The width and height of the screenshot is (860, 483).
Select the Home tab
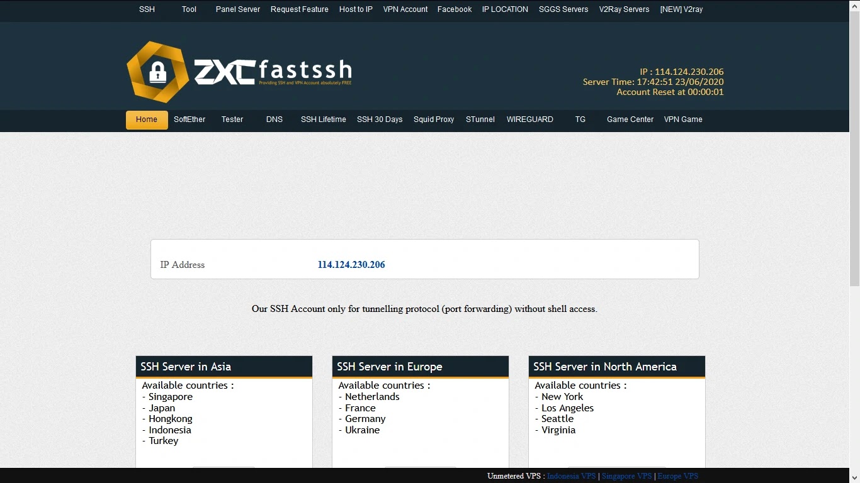(147, 119)
